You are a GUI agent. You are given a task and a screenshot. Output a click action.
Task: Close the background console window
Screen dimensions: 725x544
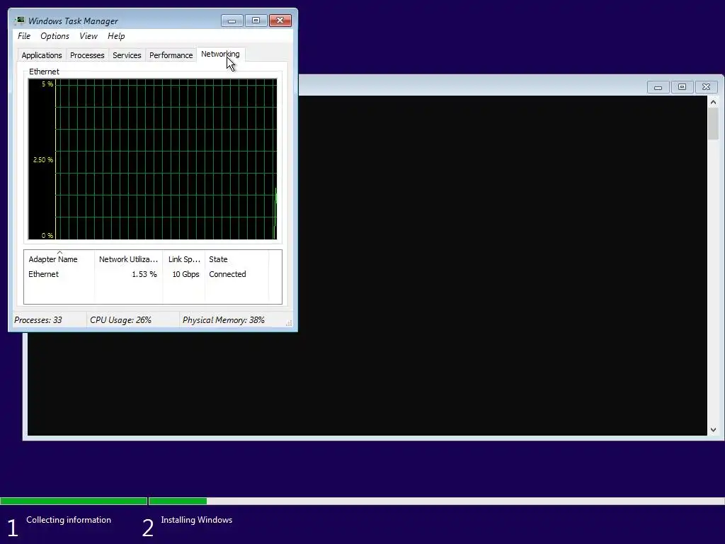pyautogui.click(x=706, y=87)
